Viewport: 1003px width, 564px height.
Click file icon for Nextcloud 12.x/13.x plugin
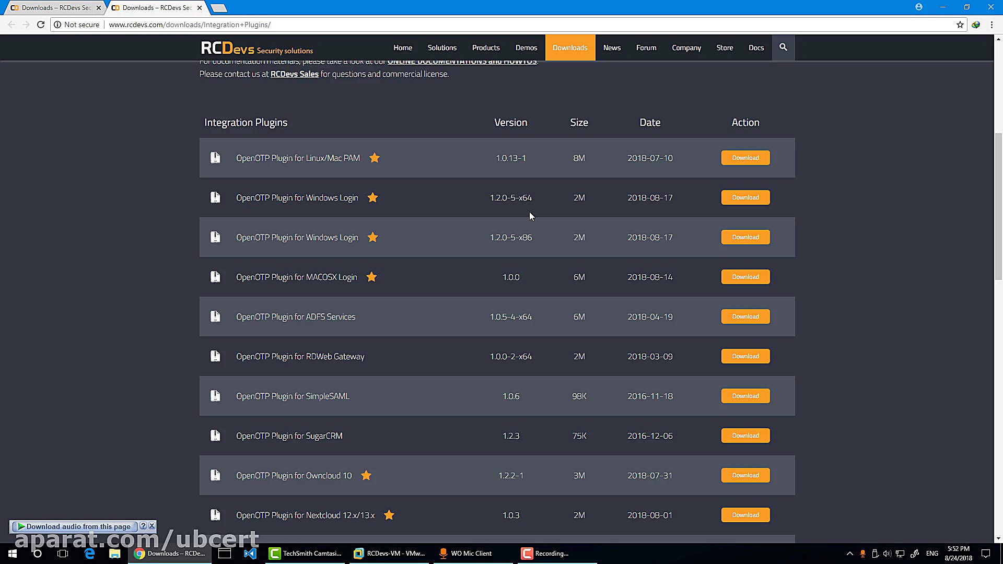pyautogui.click(x=215, y=515)
